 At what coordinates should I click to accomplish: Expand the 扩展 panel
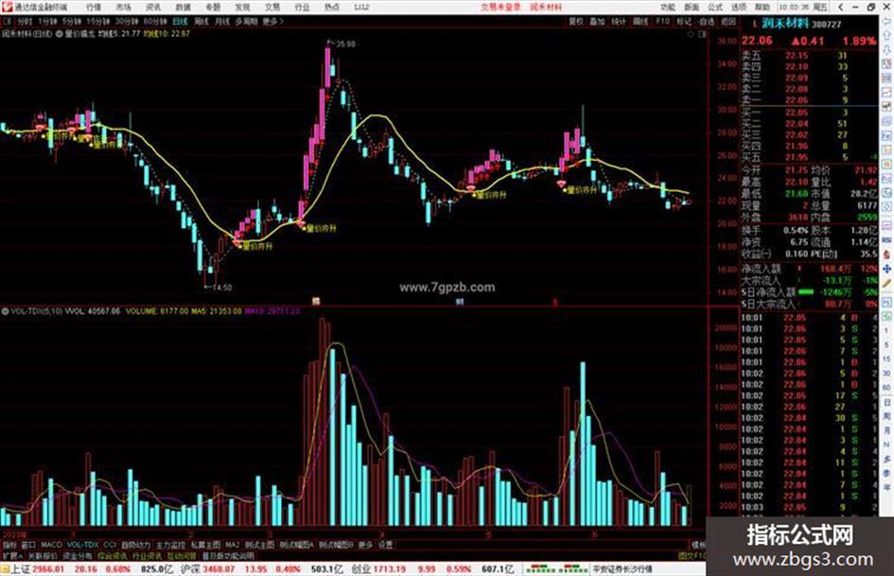click(12, 555)
